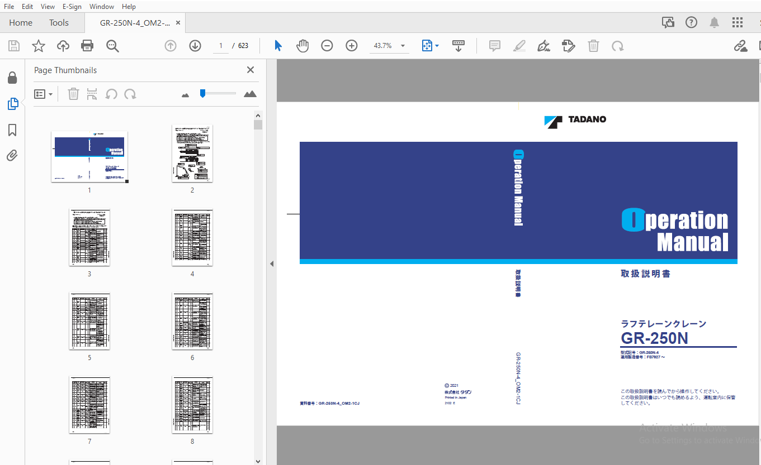Open the View menu
Viewport: 761px width, 465px height.
click(x=48, y=7)
